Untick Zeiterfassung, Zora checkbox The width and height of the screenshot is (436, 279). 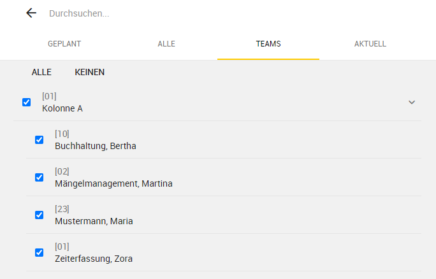[x=40, y=252]
